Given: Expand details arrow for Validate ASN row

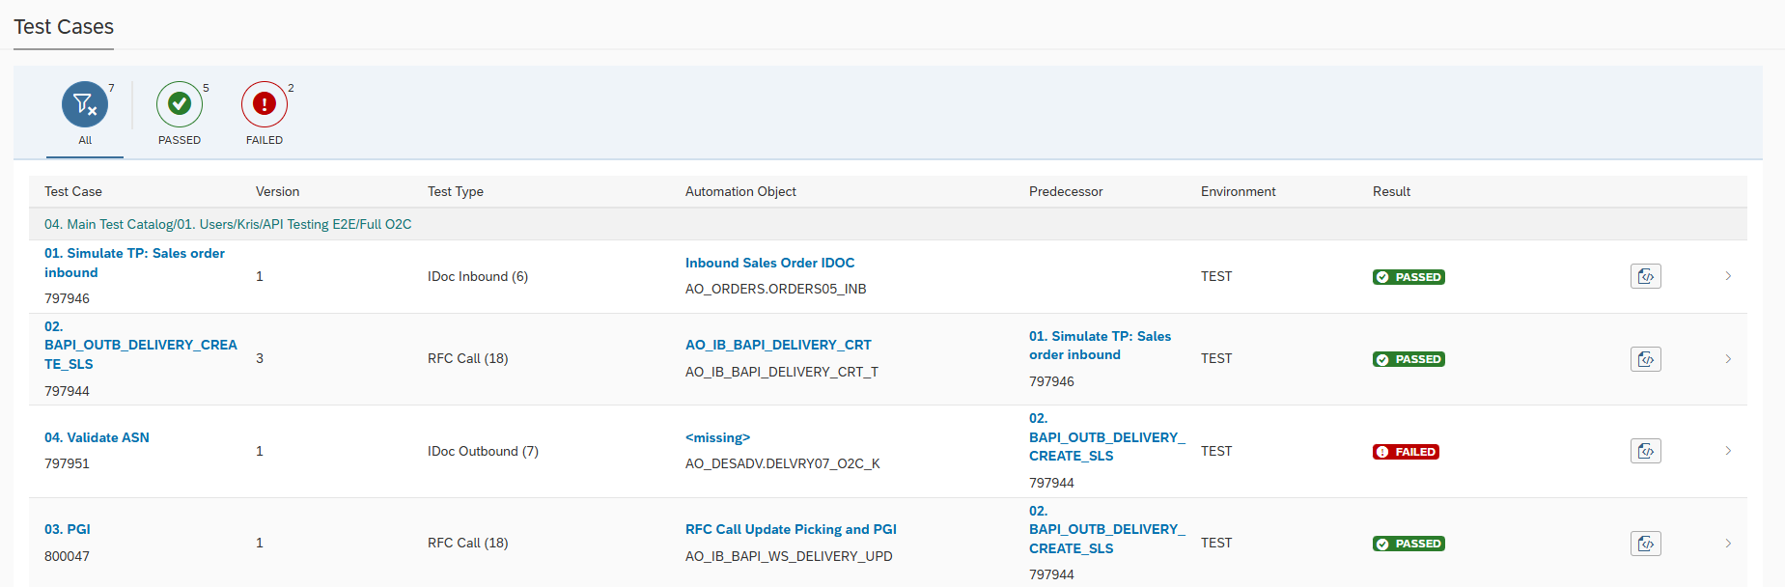Looking at the screenshot, I should (1728, 451).
